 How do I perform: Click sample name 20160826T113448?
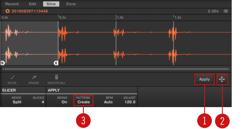click(30, 11)
